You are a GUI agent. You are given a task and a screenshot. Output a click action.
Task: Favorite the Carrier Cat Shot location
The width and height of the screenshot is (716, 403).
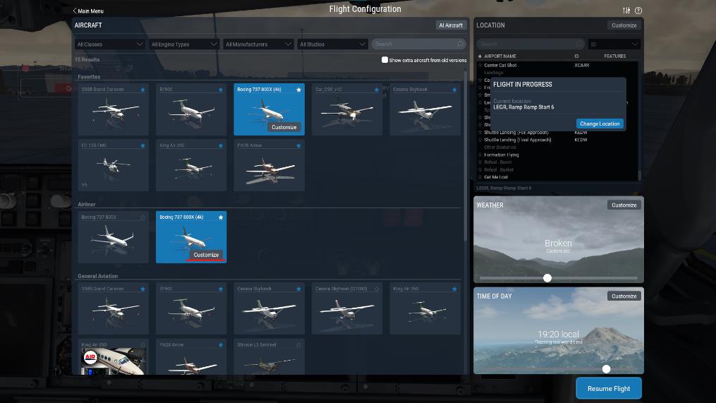[x=480, y=66]
